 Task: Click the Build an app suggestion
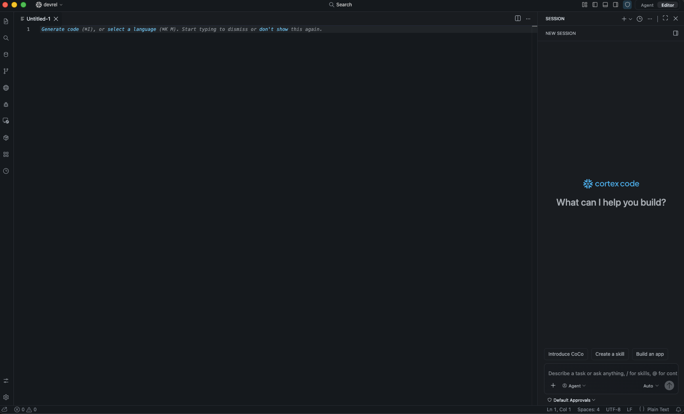click(x=650, y=354)
